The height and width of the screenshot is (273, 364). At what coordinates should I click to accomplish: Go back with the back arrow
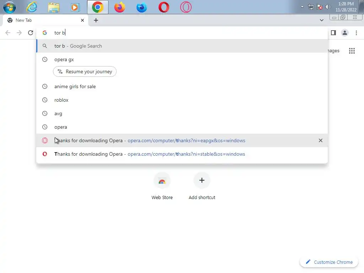point(8,33)
